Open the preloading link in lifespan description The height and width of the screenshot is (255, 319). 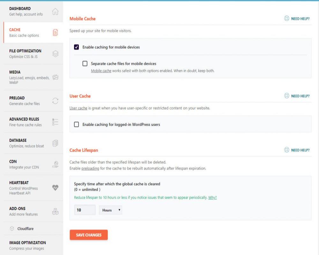click(x=90, y=168)
